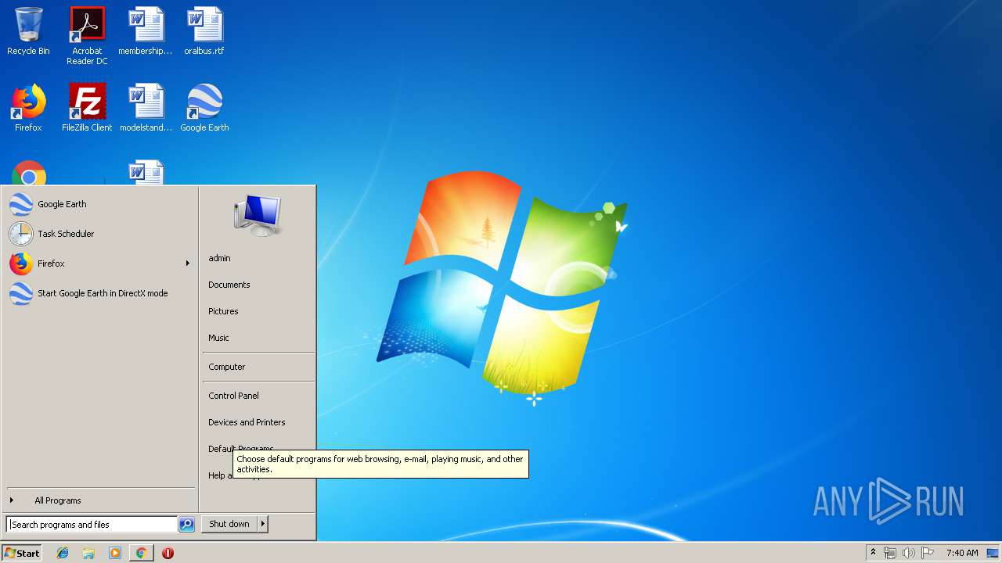Image resolution: width=1002 pixels, height=563 pixels.
Task: Open the Google Earth desktop shortcut
Action: [x=204, y=108]
